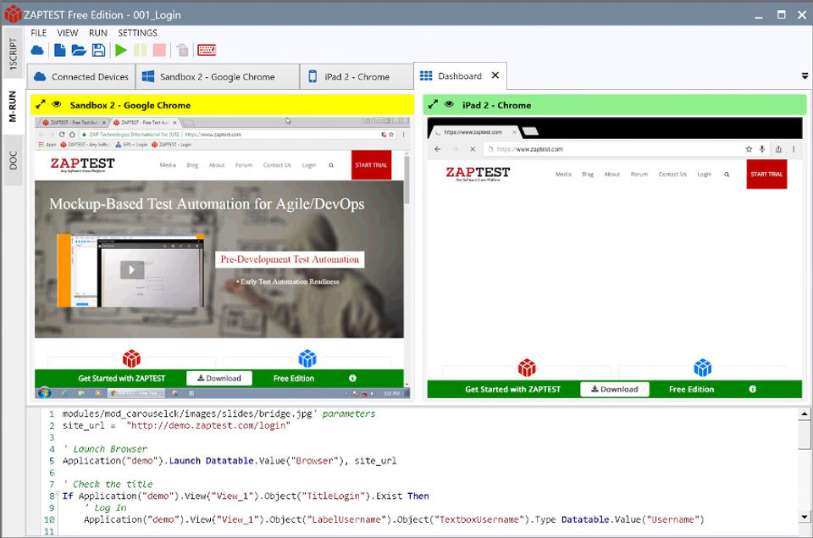This screenshot has width=813, height=538.
Task: Click the Sandbox 2 webpage scrollbar
Action: pos(407,180)
